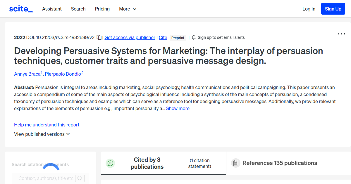Click the scite_ logo
The image size is (351, 184).
tap(20, 8)
